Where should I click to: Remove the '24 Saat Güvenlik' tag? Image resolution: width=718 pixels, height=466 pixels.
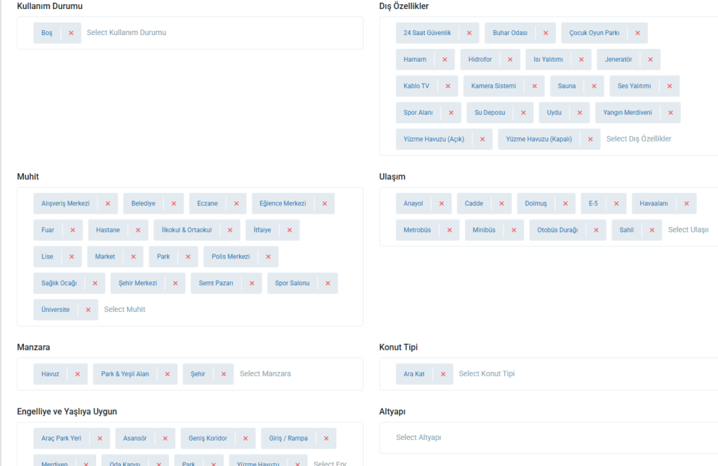coord(469,33)
